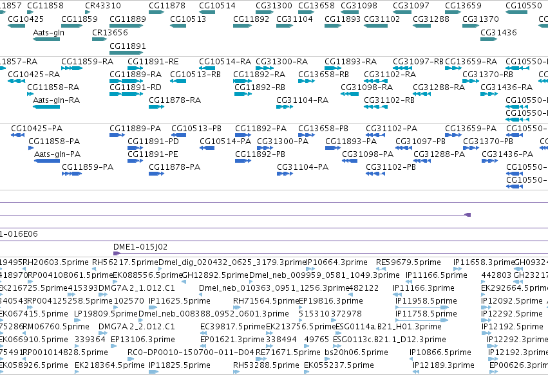Click the CG31102-PB protein glyph
548x375 pixels.
pos(375,174)
